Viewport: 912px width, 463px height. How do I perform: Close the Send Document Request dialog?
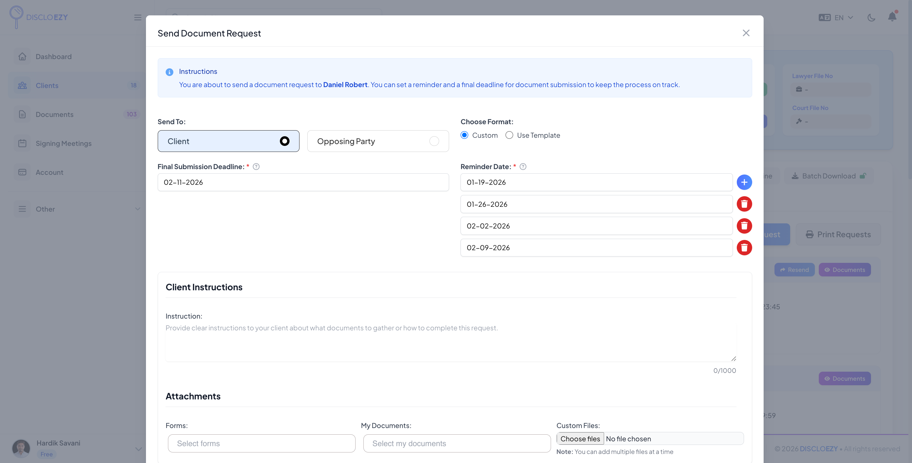(746, 33)
